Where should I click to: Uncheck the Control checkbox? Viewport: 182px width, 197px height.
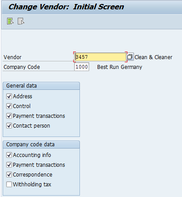click(9, 106)
